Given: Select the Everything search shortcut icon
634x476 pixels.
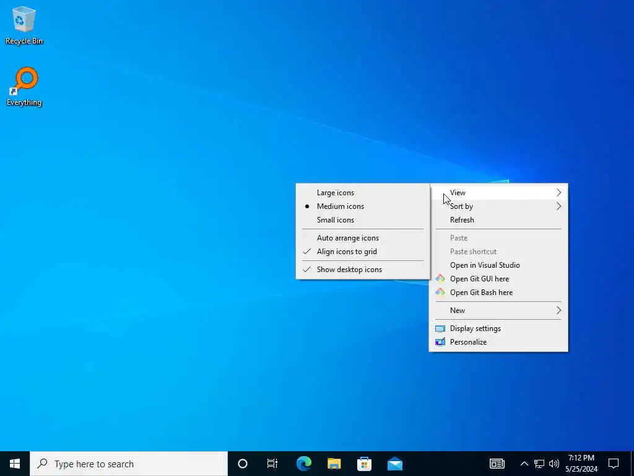Looking at the screenshot, I should 24,86.
